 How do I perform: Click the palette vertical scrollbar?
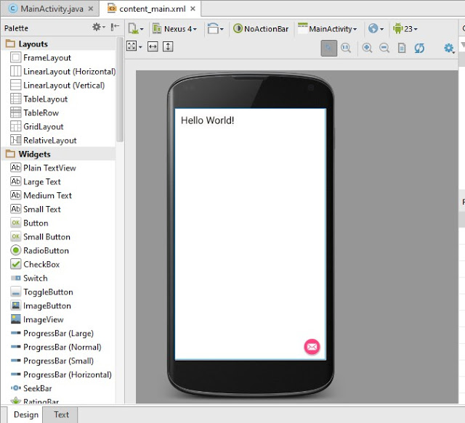click(x=119, y=89)
